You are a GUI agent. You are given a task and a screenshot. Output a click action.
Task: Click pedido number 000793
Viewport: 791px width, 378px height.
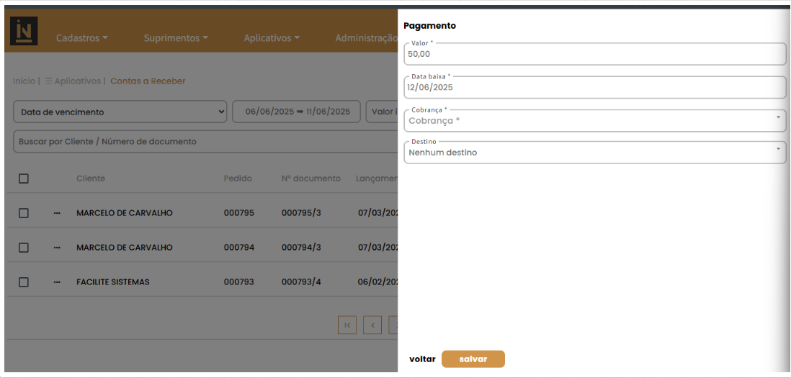pos(239,282)
